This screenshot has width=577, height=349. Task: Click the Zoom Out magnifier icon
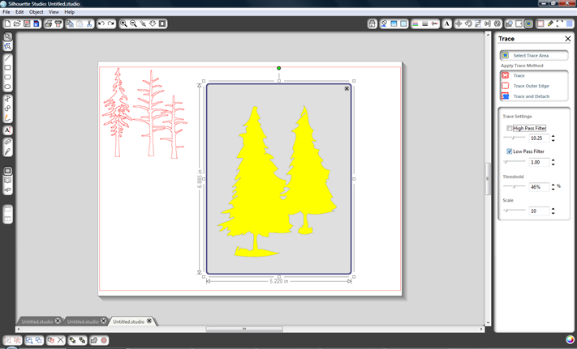pos(133,23)
